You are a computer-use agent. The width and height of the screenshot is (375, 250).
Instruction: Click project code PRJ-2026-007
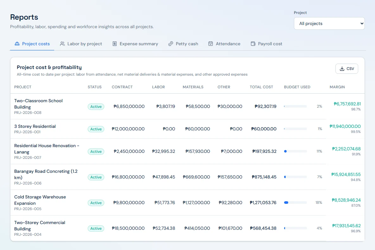click(28, 158)
